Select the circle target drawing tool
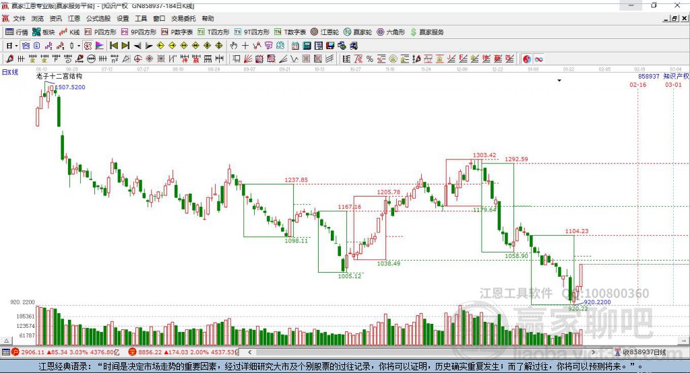Screen dimensions: 690x373 click(x=137, y=59)
